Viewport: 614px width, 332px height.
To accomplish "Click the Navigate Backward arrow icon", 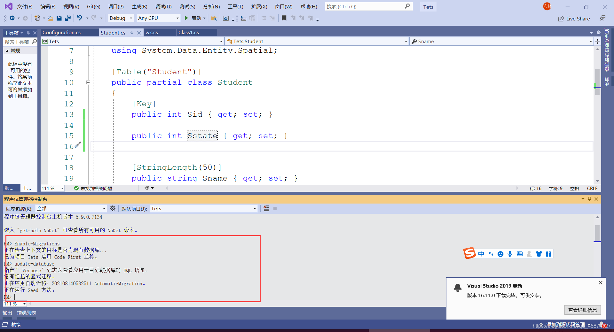I will [x=12, y=18].
